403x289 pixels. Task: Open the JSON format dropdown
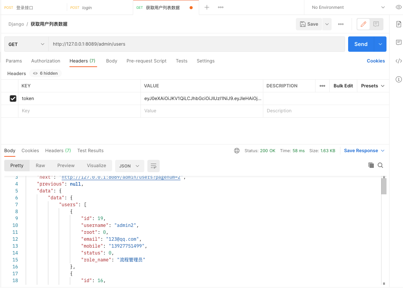[129, 166]
